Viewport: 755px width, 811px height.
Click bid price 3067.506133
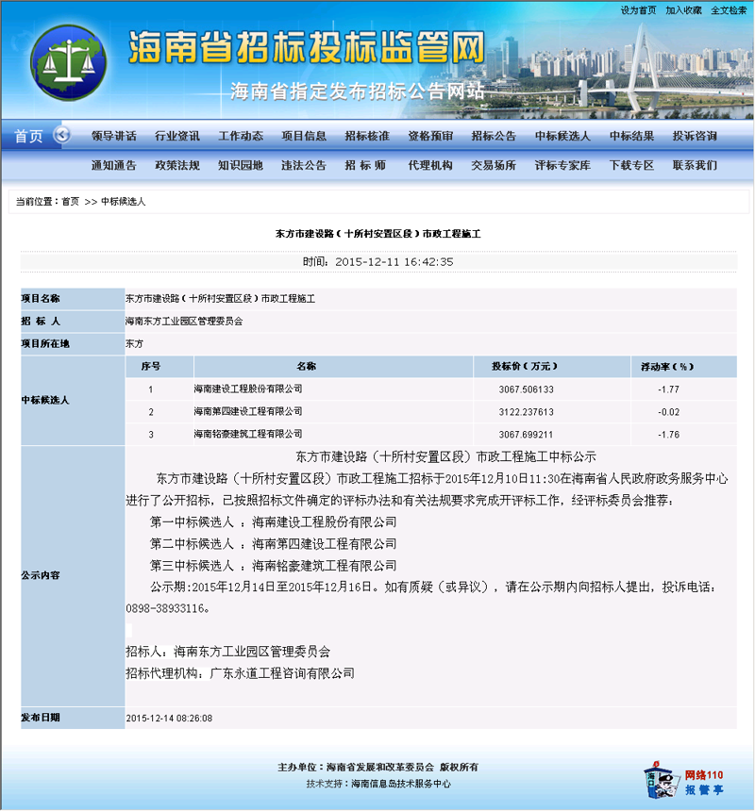(526, 389)
